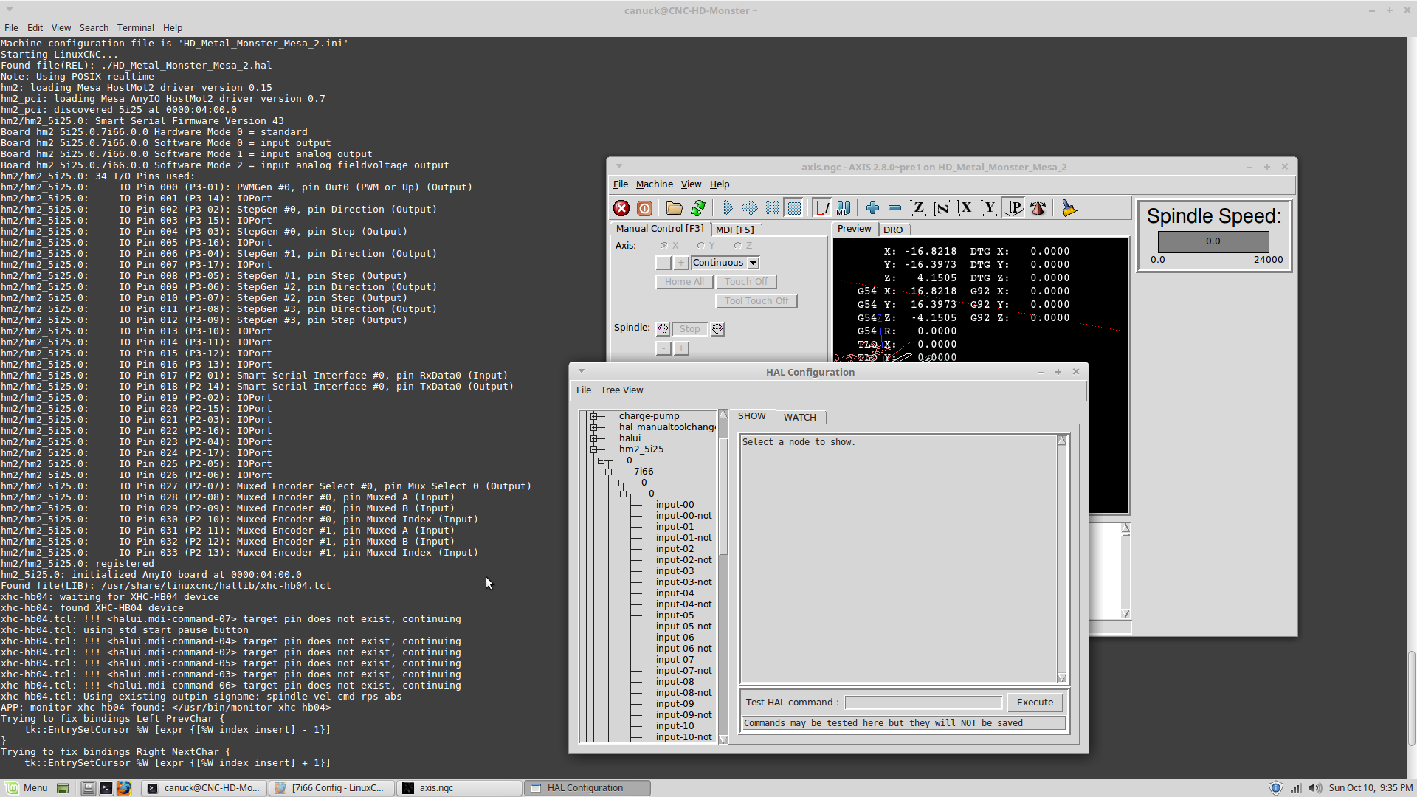This screenshot has width=1417, height=797.
Task: Run the program play icon
Action: [728, 209]
